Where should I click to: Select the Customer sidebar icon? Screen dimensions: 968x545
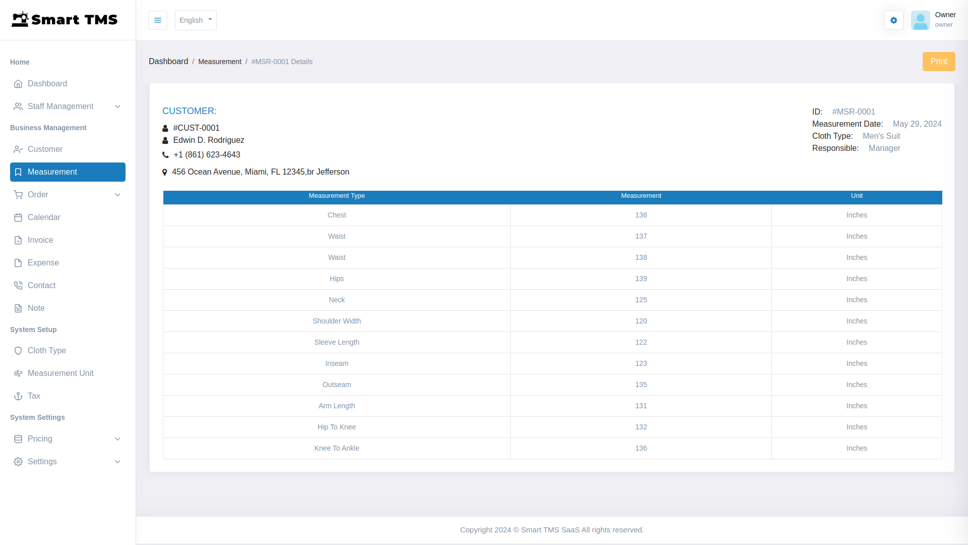[x=18, y=149]
